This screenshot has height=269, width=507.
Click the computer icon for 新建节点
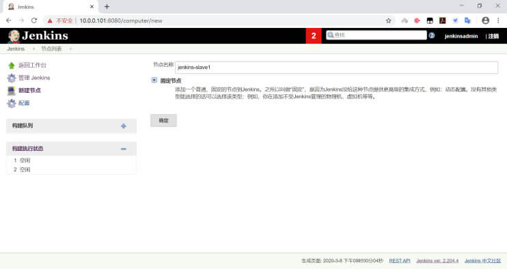pyautogui.click(x=12, y=91)
